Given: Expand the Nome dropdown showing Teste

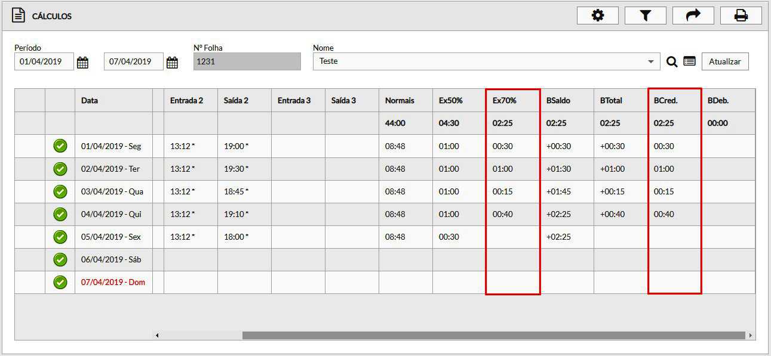Looking at the screenshot, I should pos(650,61).
